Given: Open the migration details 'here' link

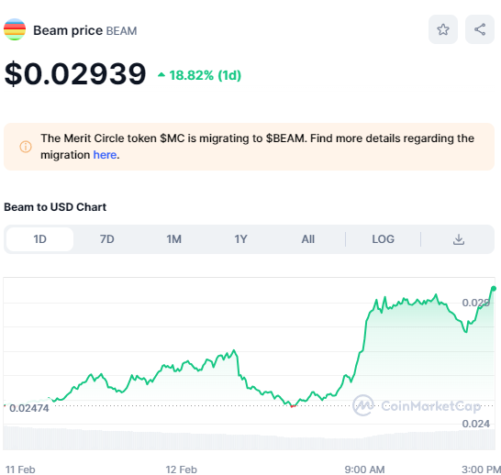Looking at the screenshot, I should coord(105,155).
